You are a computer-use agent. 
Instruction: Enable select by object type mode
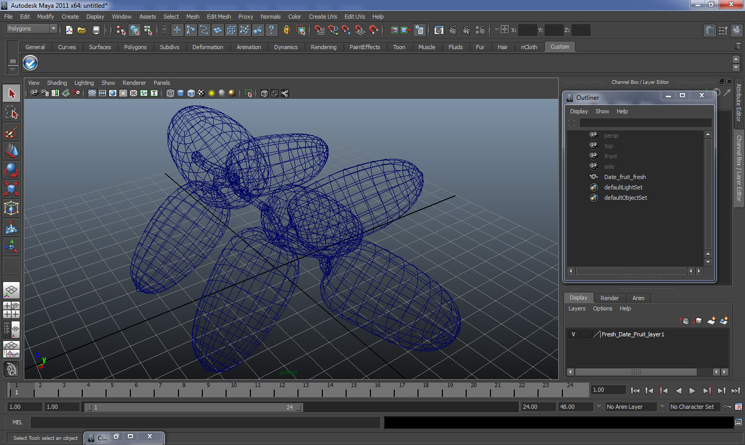tap(135, 30)
